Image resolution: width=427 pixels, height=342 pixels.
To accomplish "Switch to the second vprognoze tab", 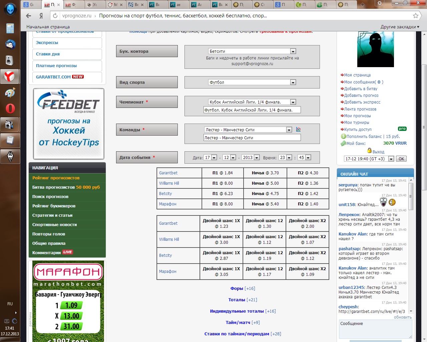I will 73,5.
